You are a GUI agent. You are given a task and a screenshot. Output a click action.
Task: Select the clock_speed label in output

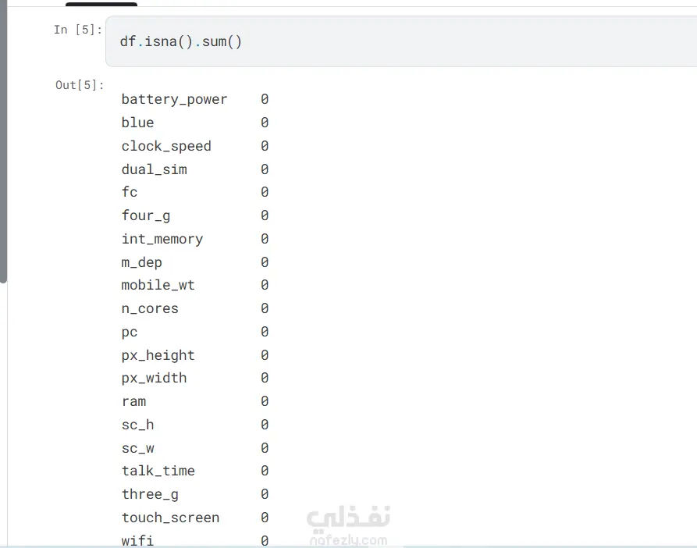(x=166, y=146)
